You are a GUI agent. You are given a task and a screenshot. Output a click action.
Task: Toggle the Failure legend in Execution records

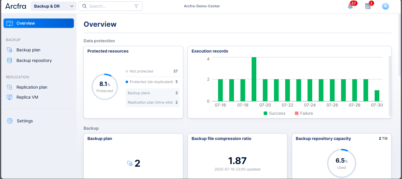pyautogui.click(x=304, y=113)
